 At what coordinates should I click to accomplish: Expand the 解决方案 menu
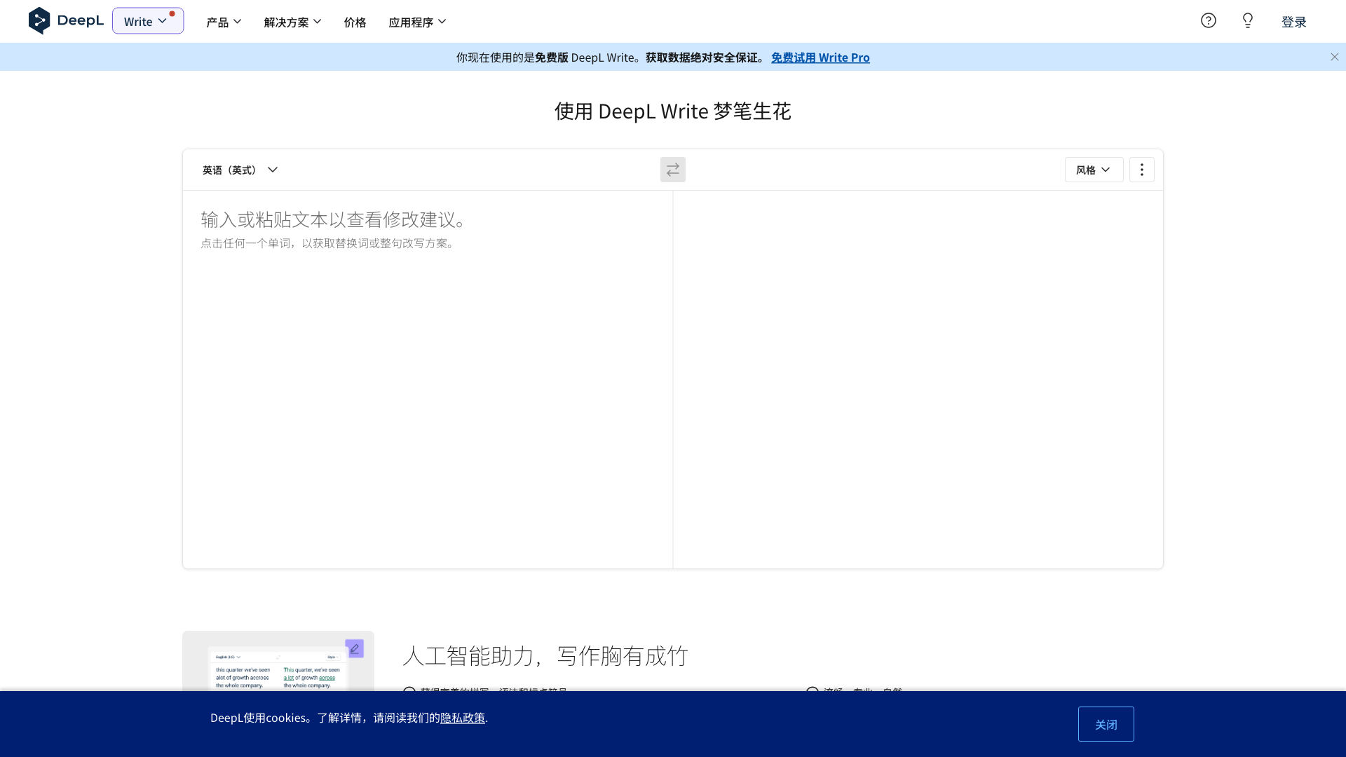point(292,22)
